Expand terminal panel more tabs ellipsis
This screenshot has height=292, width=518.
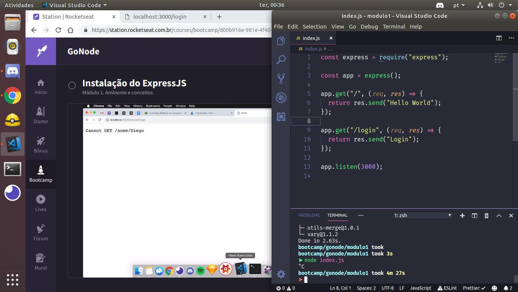(361, 215)
